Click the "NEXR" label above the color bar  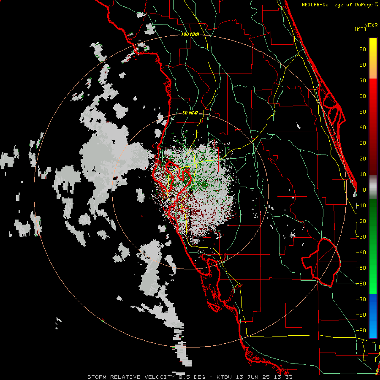(371, 25)
